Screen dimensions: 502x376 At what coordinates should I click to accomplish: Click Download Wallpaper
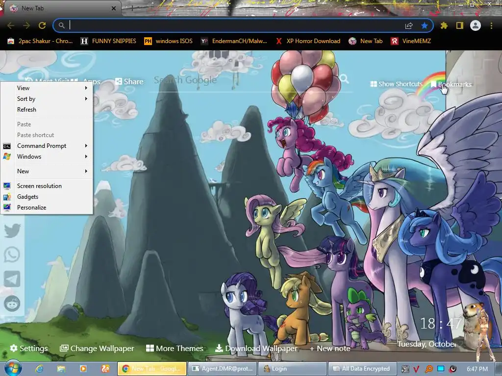tap(256, 348)
